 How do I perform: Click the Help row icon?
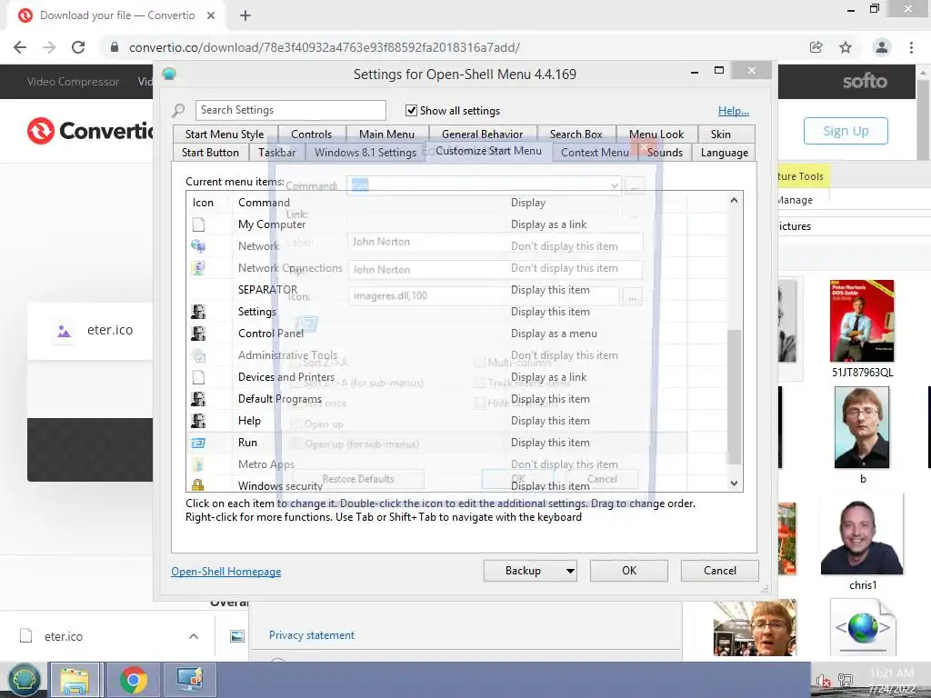click(198, 421)
